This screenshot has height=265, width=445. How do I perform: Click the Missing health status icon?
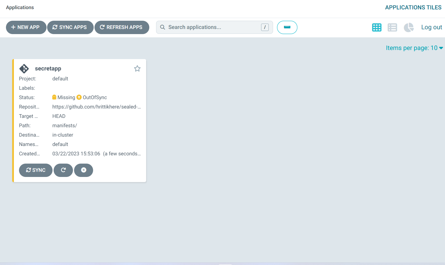[x=54, y=97]
